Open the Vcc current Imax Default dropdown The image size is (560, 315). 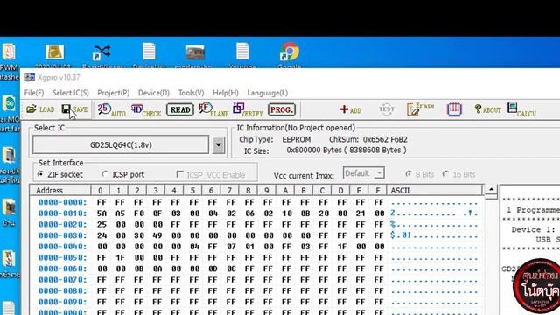coord(364,173)
